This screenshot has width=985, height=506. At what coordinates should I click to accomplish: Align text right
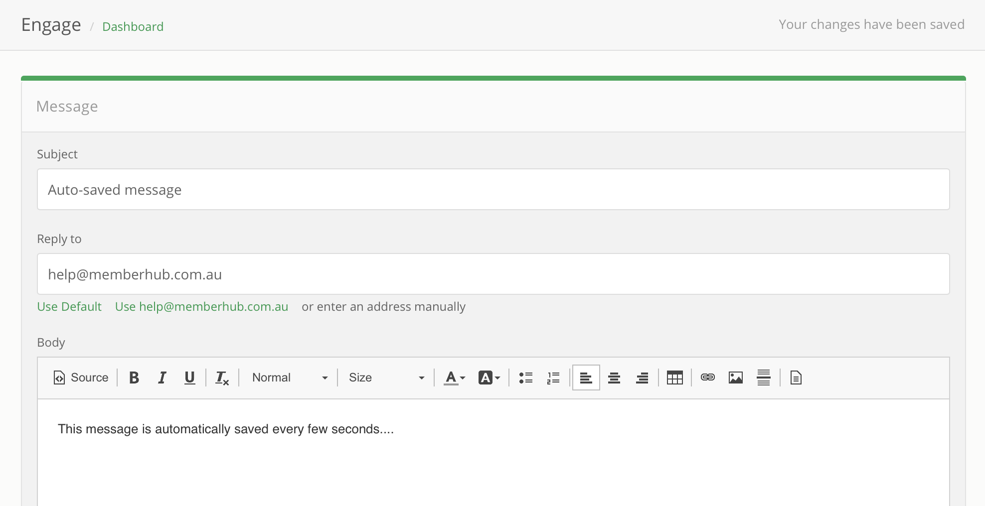click(x=642, y=378)
